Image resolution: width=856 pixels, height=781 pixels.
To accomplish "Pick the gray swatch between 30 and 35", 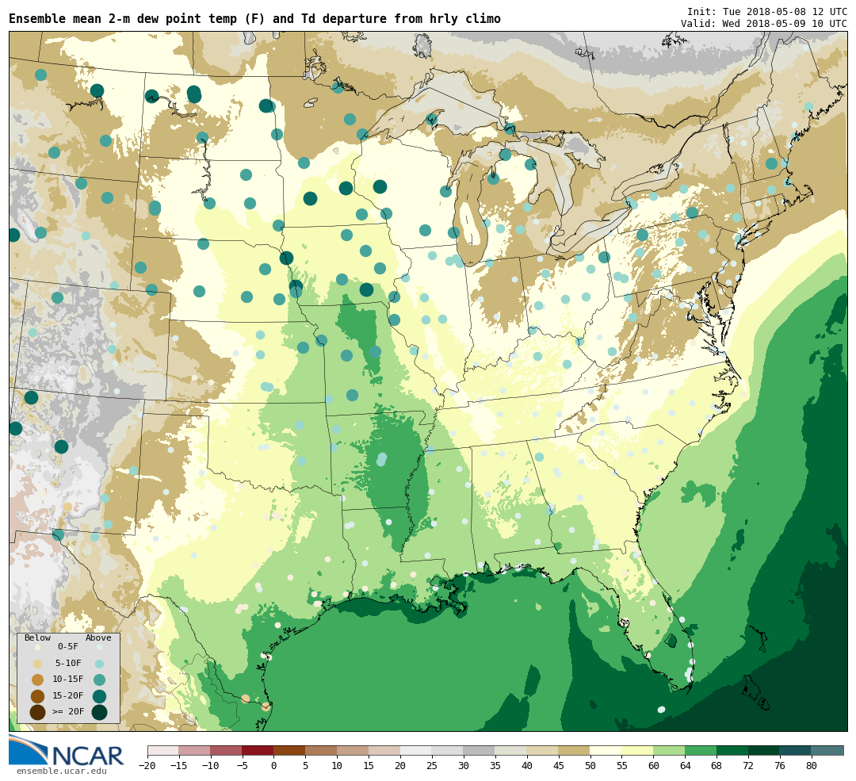I will (x=480, y=750).
